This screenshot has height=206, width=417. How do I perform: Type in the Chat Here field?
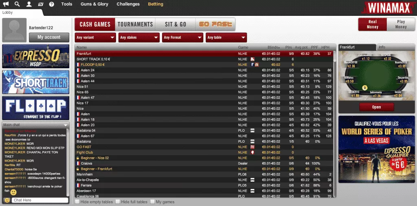coord(40,200)
